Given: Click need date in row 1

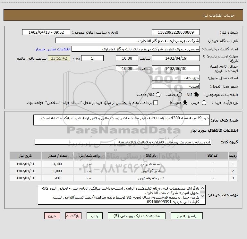Looking at the screenshot, I should pyautogui.click(x=25, y=164).
